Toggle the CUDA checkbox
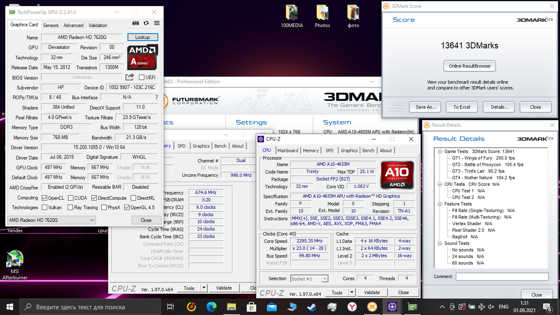Image resolution: width=560 pixels, height=315 pixels. (71, 198)
